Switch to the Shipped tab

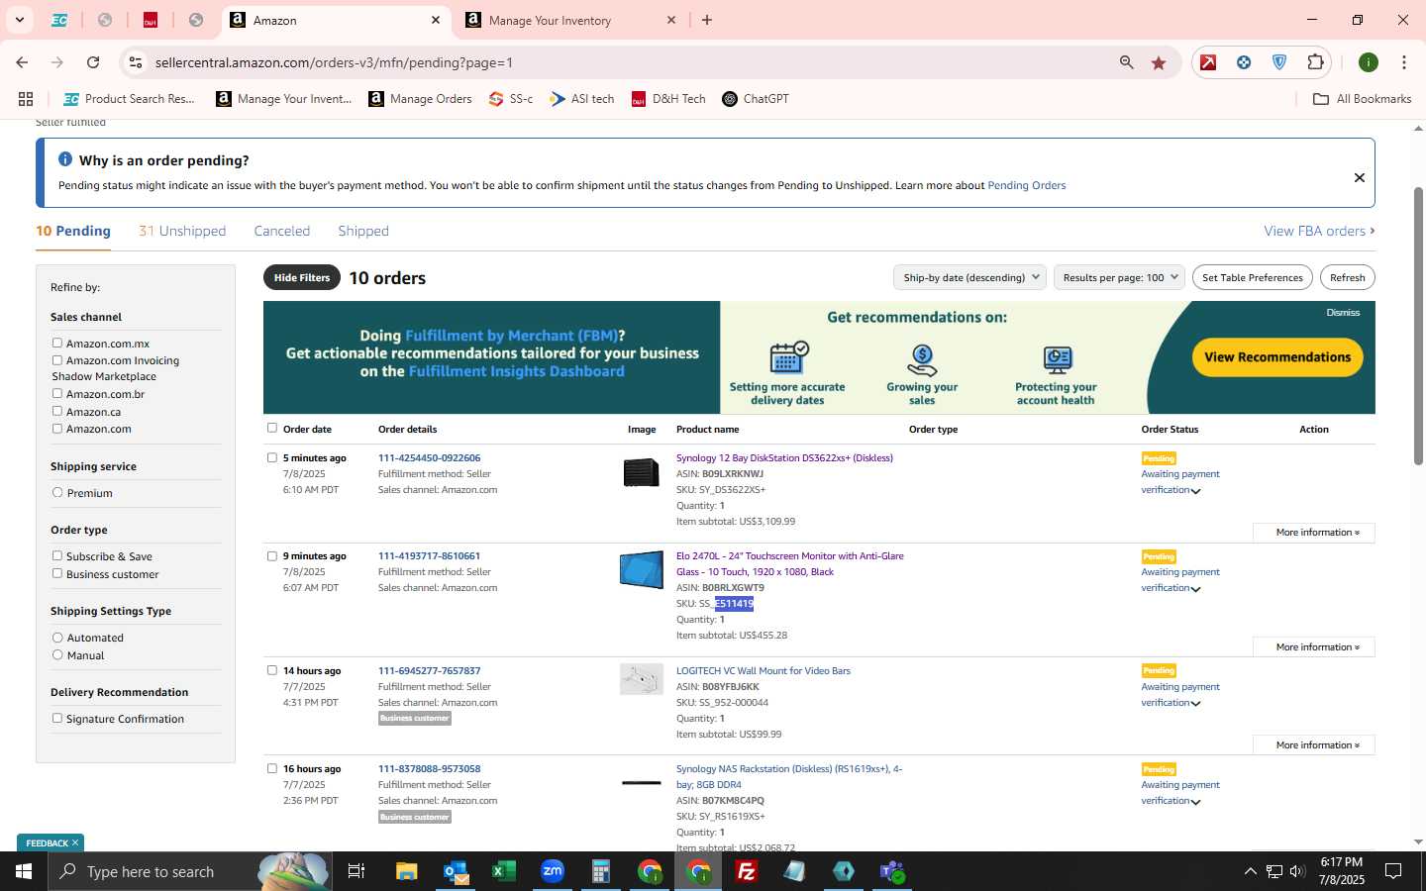click(363, 231)
